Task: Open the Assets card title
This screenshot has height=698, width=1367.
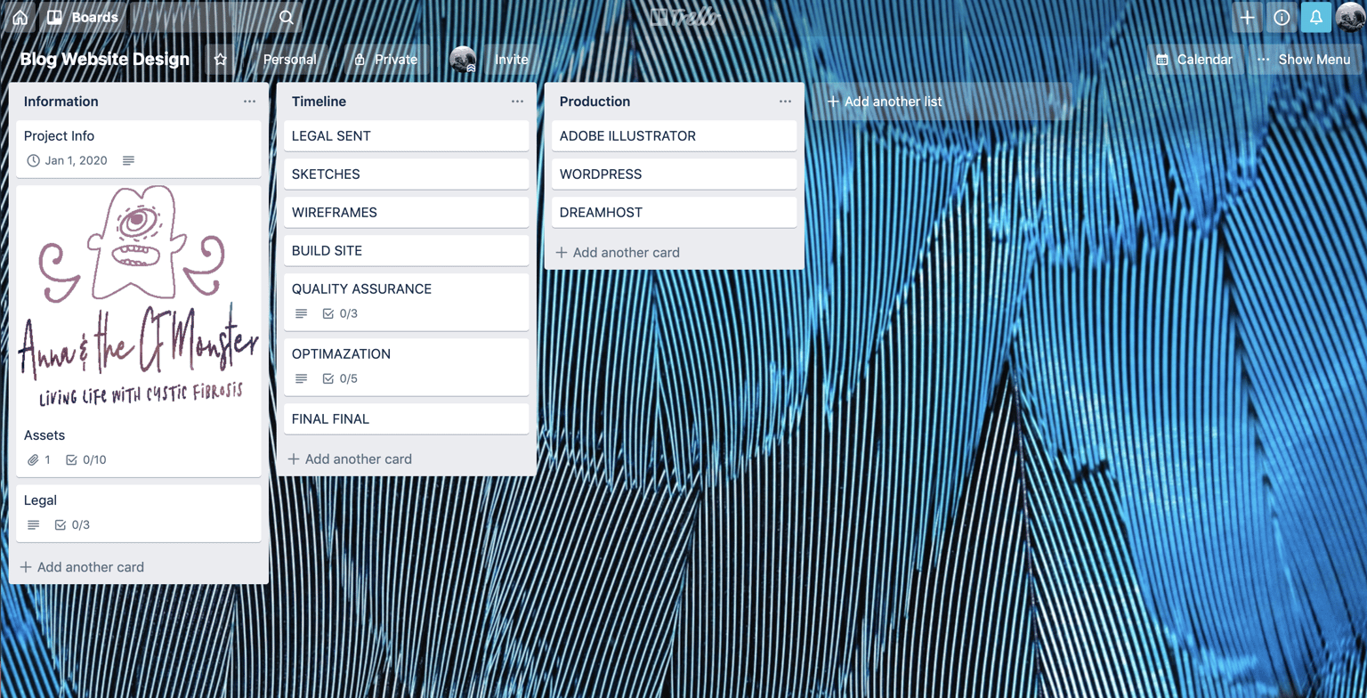Action: tap(44, 435)
